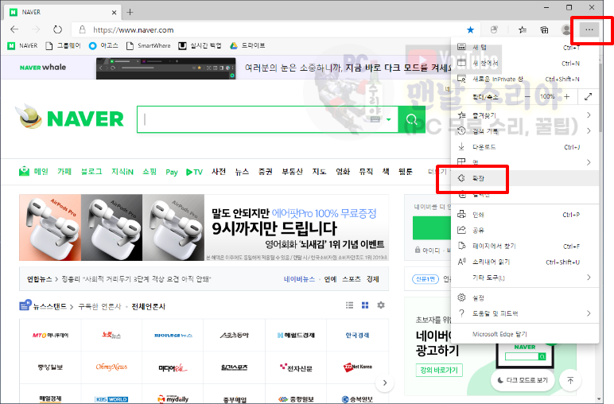The width and height of the screenshot is (614, 404).
Task: Open a new tab with the plus icon
Action: pyautogui.click(x=130, y=12)
